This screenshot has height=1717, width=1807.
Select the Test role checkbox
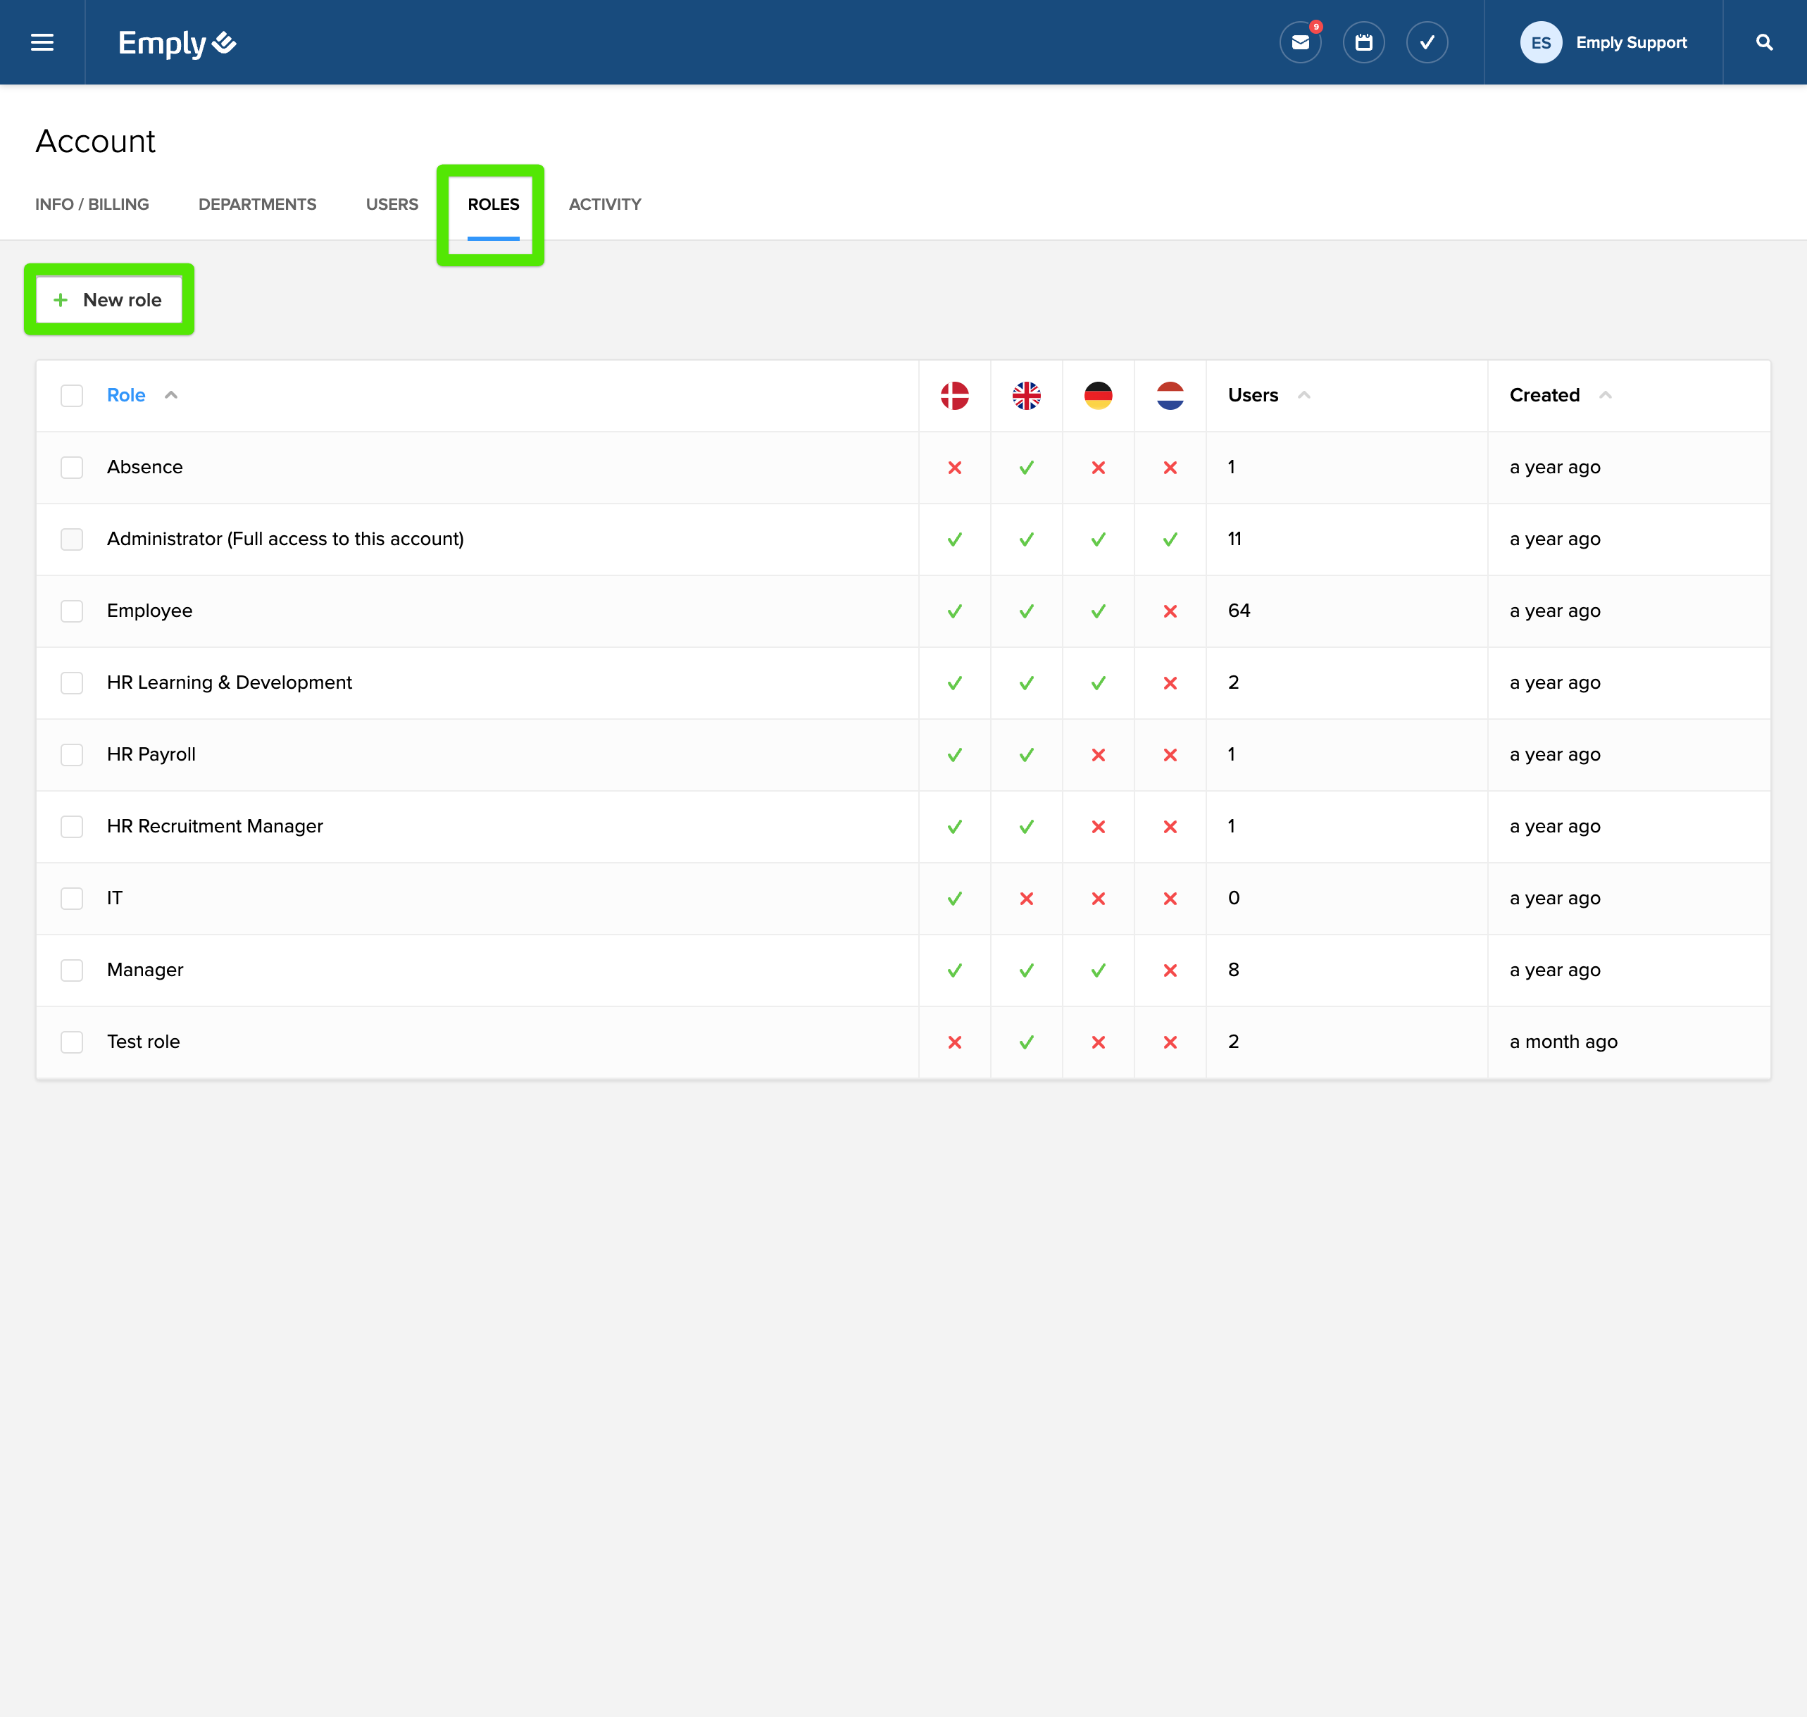coord(71,1042)
